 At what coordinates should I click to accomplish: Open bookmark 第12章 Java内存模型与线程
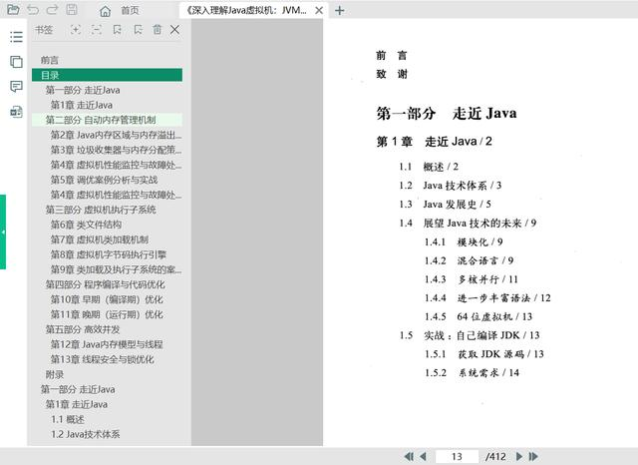107,344
